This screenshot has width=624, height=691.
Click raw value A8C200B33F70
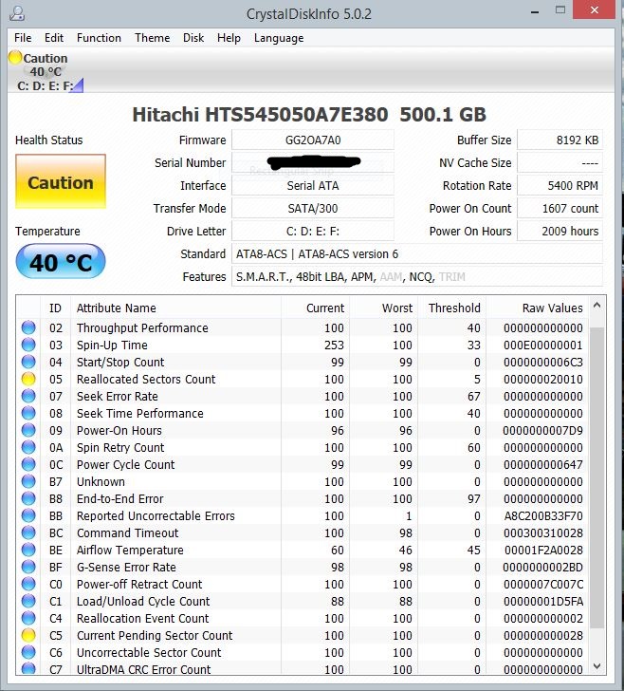[x=543, y=515]
